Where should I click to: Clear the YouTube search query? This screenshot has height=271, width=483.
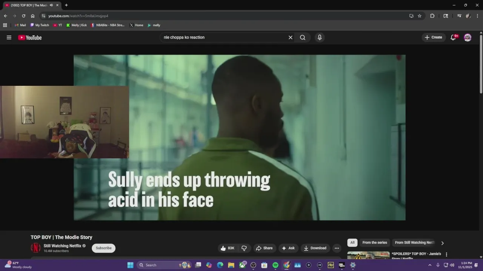point(291,38)
